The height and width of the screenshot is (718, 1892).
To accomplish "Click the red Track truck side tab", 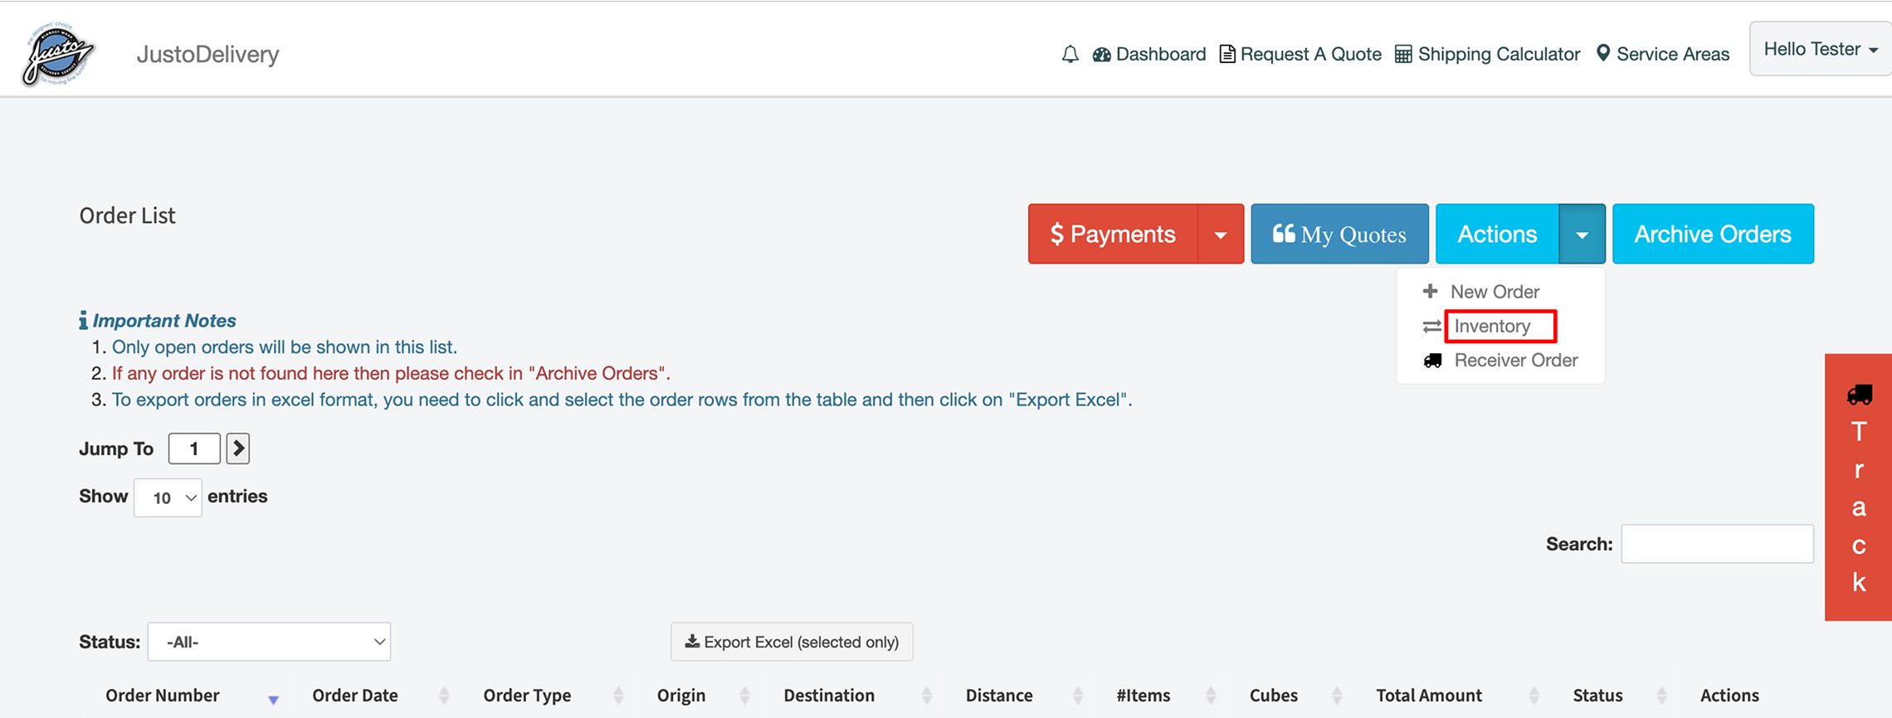I will pos(1859,488).
